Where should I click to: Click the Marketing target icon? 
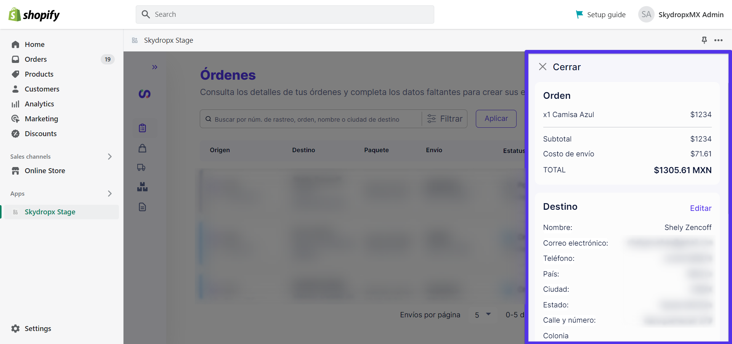[x=15, y=119]
